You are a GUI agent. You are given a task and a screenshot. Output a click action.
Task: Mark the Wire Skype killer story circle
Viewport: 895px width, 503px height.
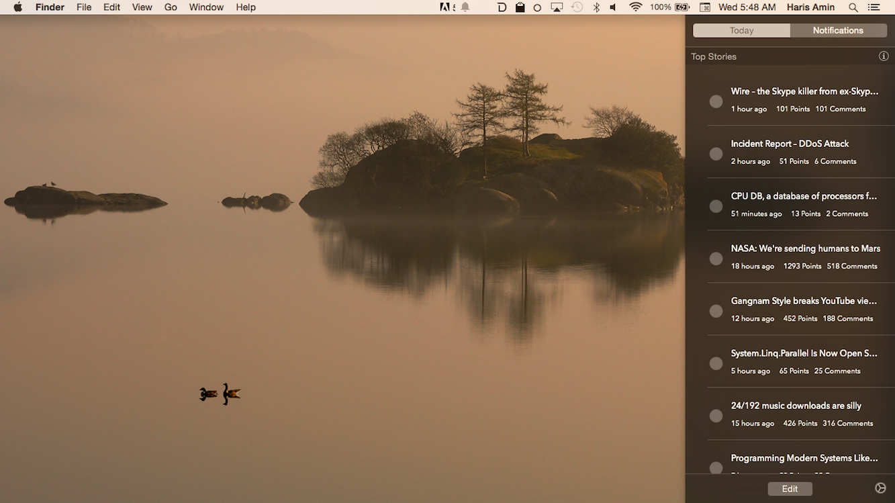716,101
